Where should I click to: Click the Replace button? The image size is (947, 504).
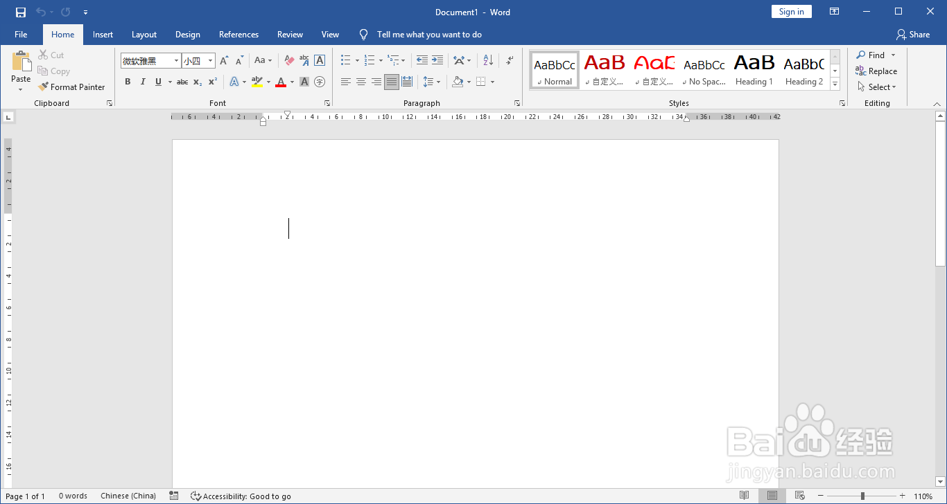tap(876, 71)
